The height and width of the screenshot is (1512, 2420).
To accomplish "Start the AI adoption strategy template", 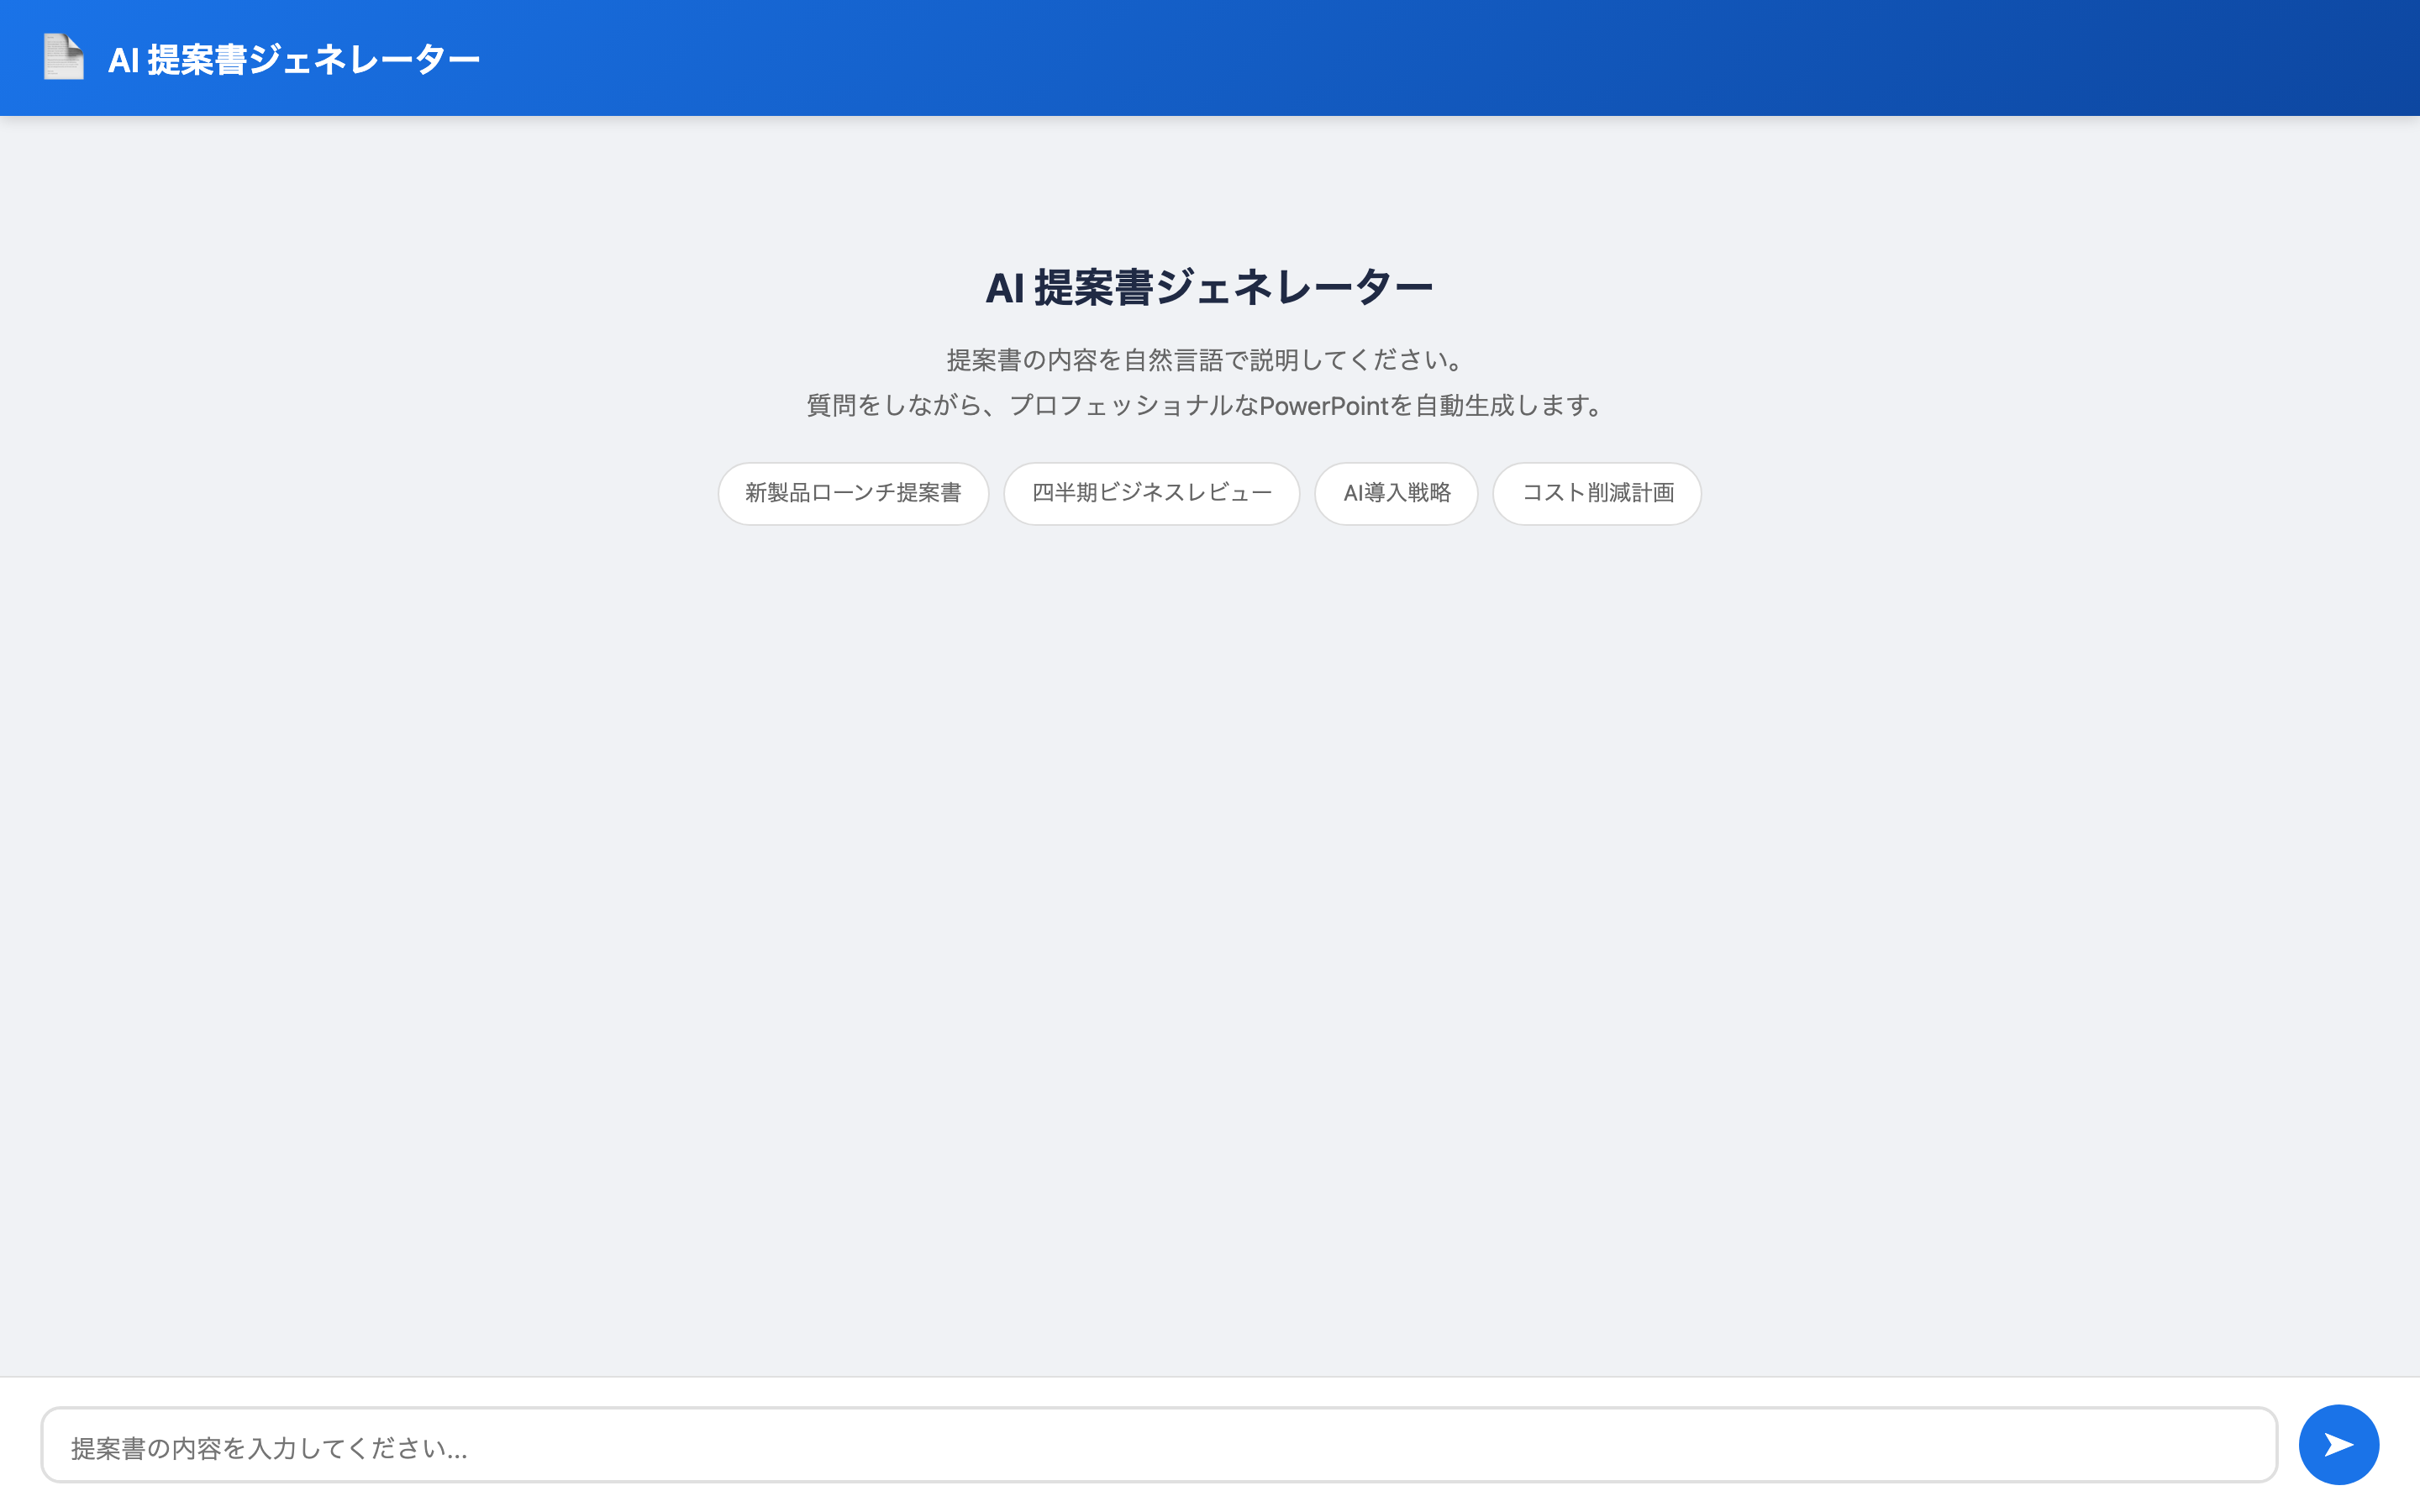I will tap(1396, 493).
